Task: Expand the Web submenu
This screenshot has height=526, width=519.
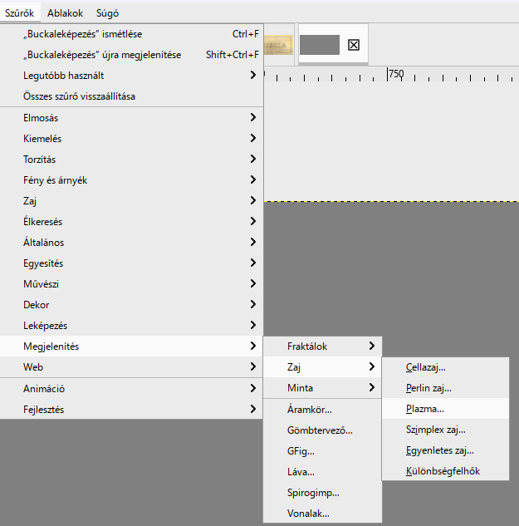Action: [131, 367]
